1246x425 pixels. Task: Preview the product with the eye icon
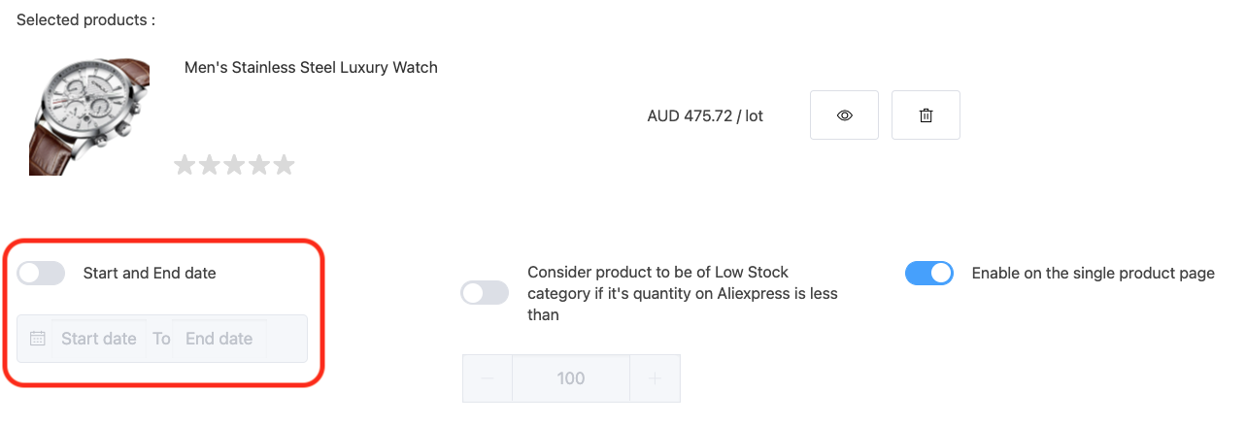[844, 115]
